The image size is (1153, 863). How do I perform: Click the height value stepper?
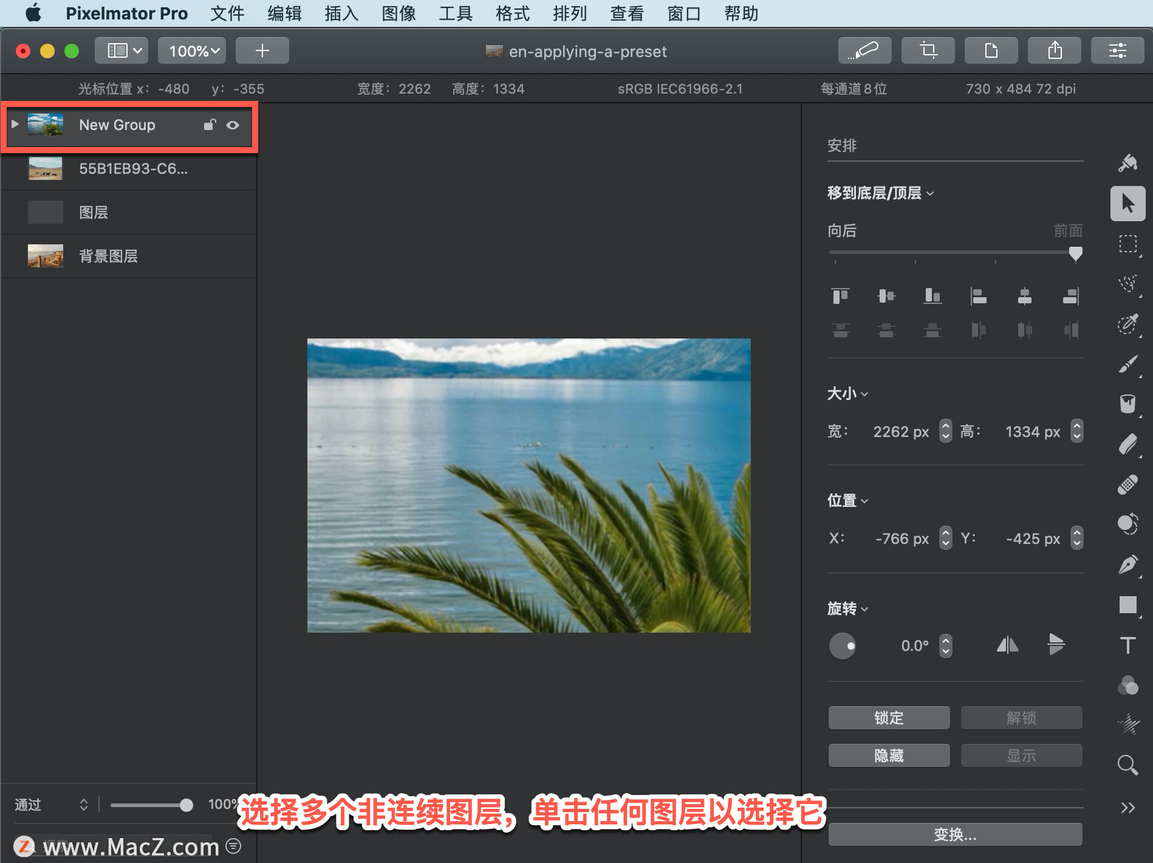tap(1076, 431)
